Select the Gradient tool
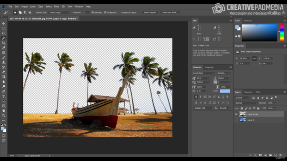The image size is (287, 161). 4,77
